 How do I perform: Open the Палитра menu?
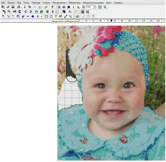point(36,3)
